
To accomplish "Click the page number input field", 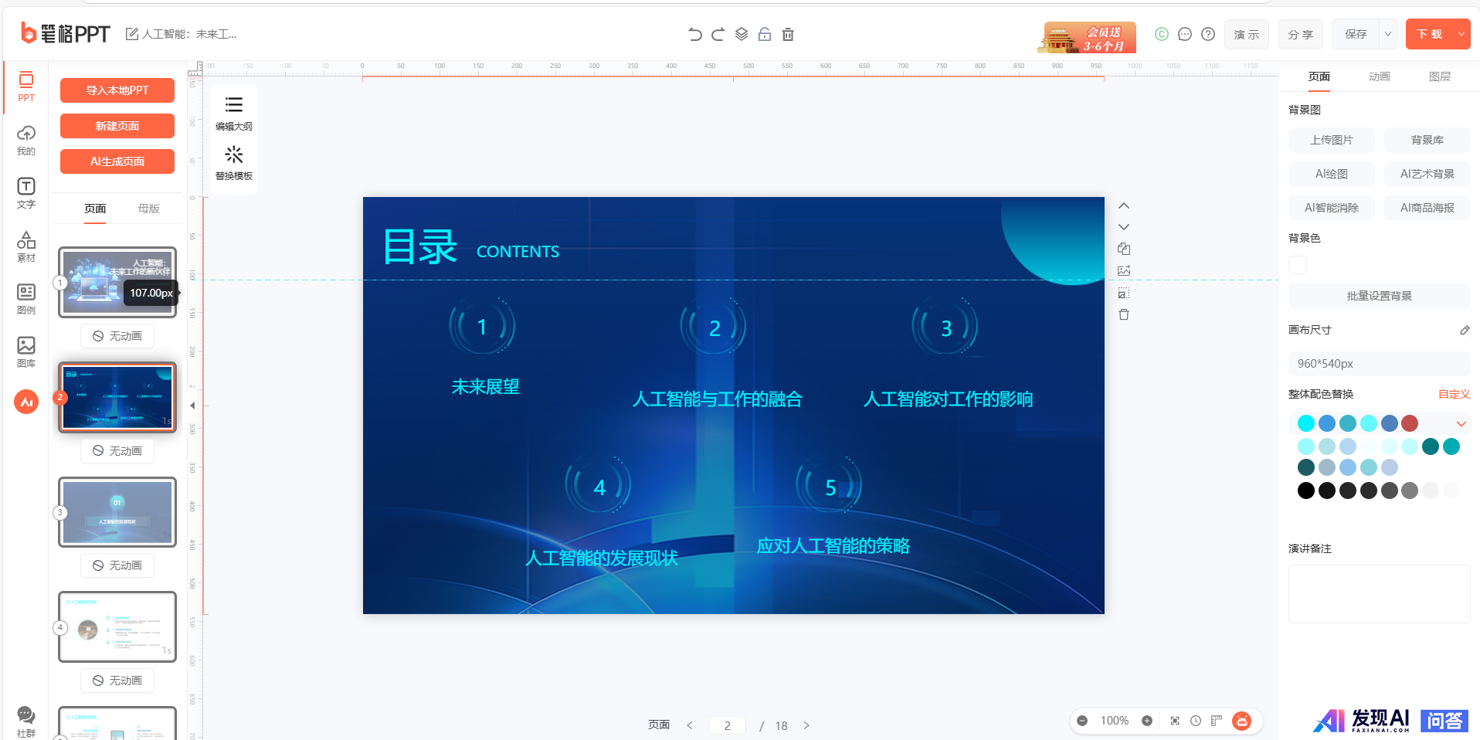I will click(727, 725).
